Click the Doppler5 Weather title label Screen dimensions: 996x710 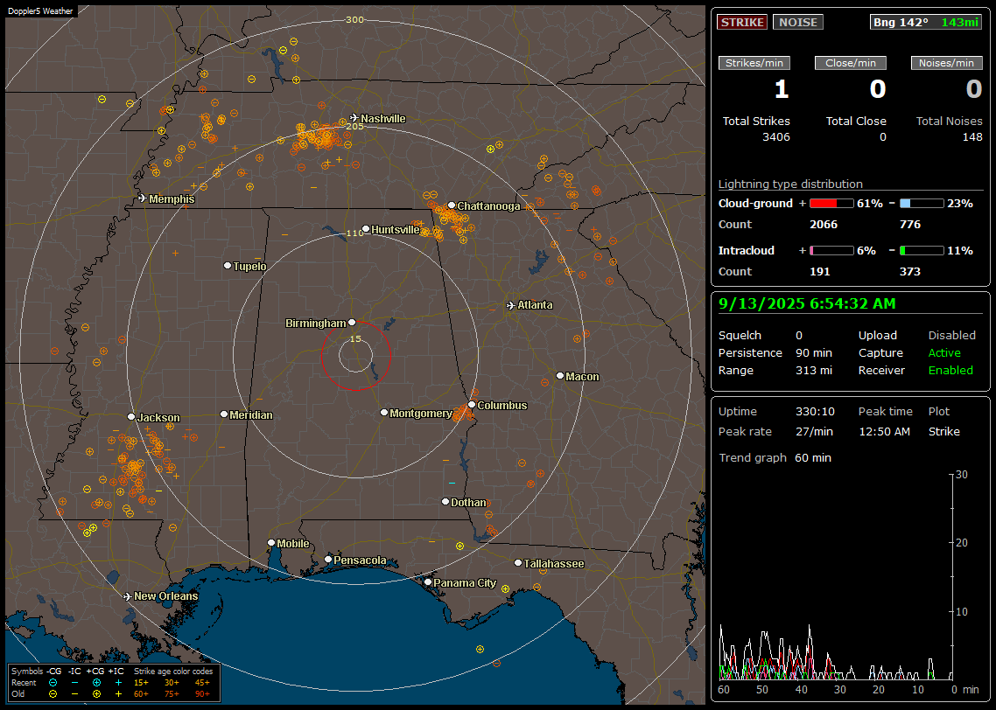coord(40,10)
